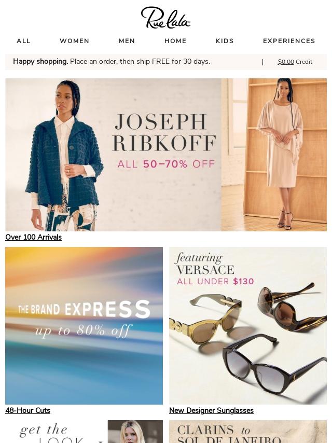Screen dimensions: 332x443
Task: Open the KIDS section
Action: click(x=225, y=41)
